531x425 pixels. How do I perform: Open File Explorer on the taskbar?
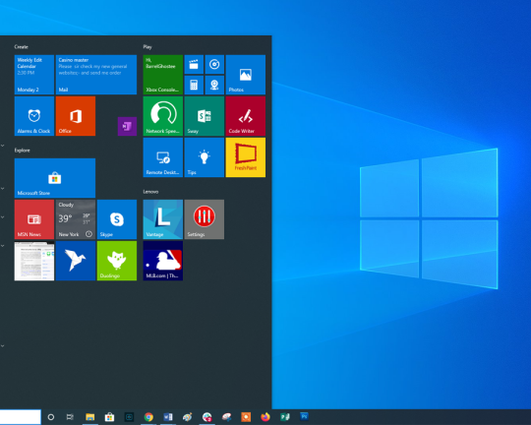pyautogui.click(x=89, y=417)
